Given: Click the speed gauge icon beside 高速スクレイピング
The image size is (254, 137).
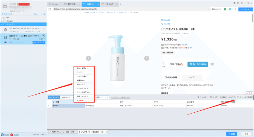Looking at the screenshot, I should [x=5, y=42].
